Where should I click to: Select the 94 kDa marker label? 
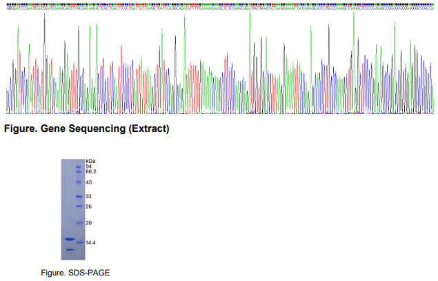tap(88, 166)
